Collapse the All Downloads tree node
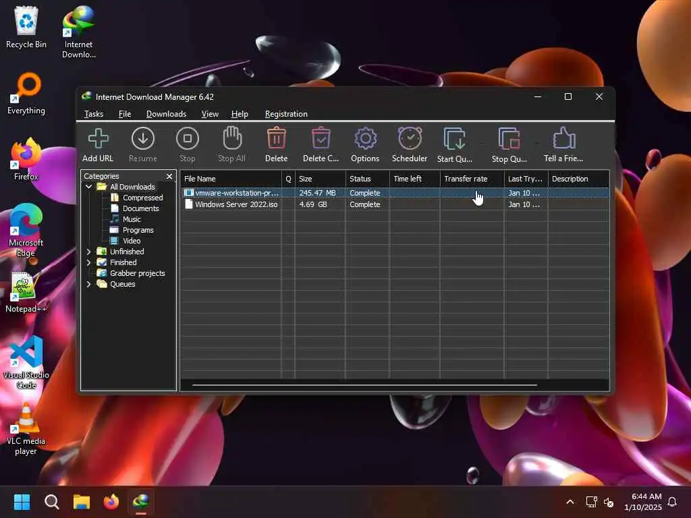 pyautogui.click(x=88, y=187)
